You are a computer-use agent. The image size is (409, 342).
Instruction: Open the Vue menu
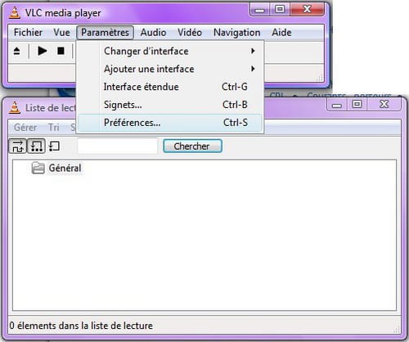coord(61,33)
